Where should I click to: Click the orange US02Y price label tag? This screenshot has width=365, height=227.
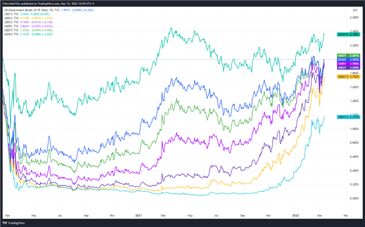(x=349, y=77)
